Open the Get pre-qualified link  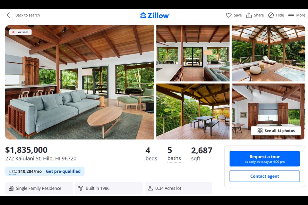point(63,171)
